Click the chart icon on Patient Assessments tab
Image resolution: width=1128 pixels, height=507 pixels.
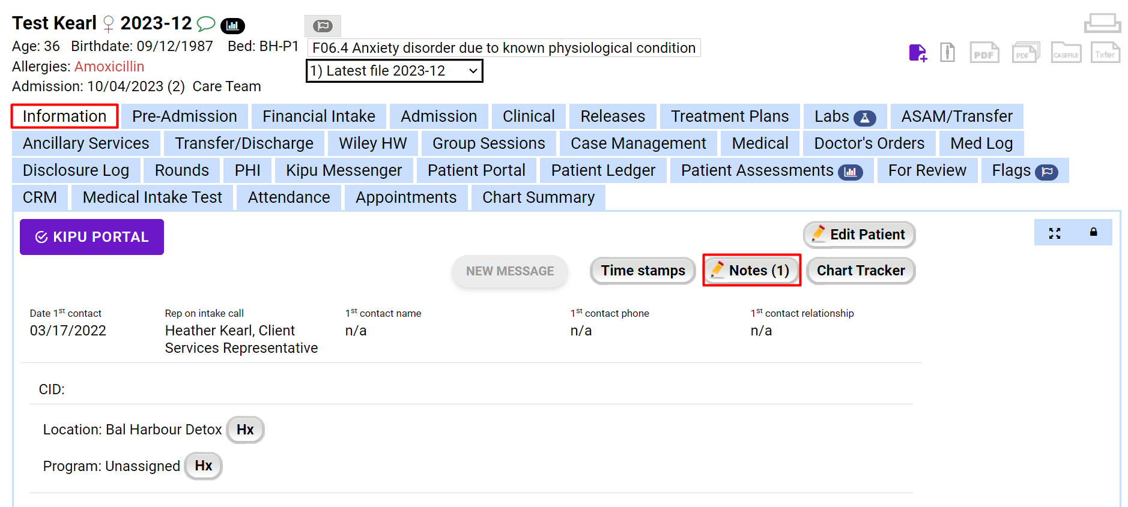pyautogui.click(x=851, y=172)
